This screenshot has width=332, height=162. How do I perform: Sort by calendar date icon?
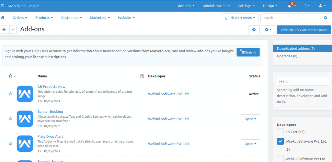(x=142, y=76)
